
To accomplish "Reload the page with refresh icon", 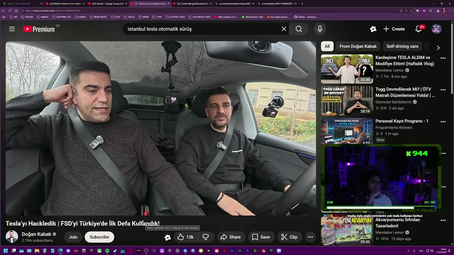I will [10, 11].
